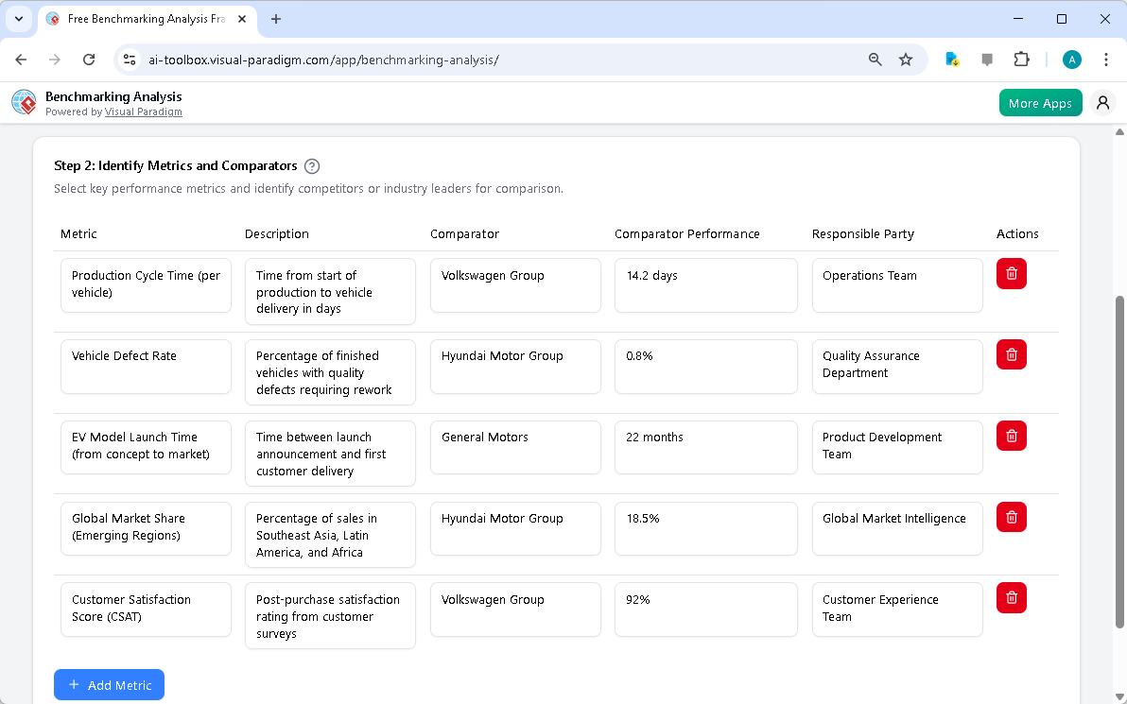Bookmark this page with the star icon
The height and width of the screenshot is (704, 1127).
tap(906, 59)
